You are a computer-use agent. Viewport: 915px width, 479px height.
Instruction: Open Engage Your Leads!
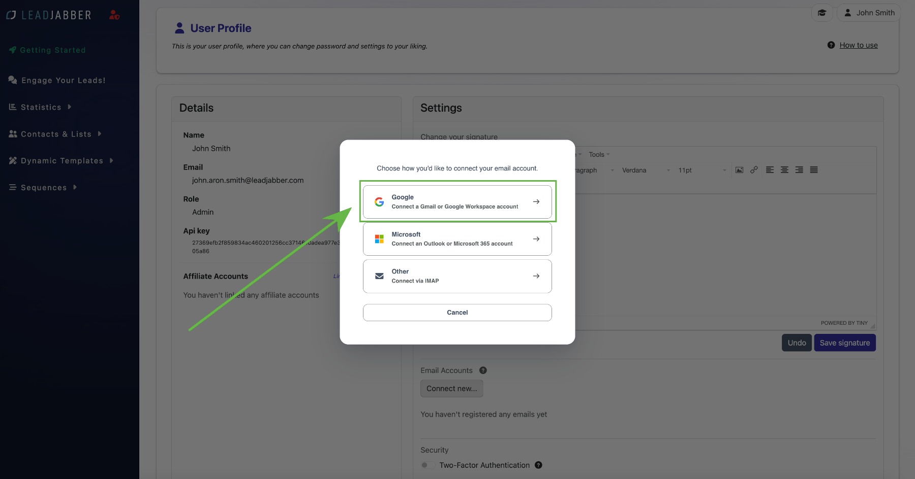click(x=57, y=80)
